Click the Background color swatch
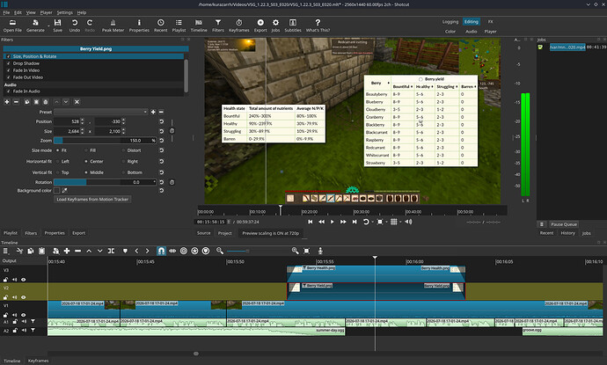The height and width of the screenshot is (365, 607). (x=57, y=191)
